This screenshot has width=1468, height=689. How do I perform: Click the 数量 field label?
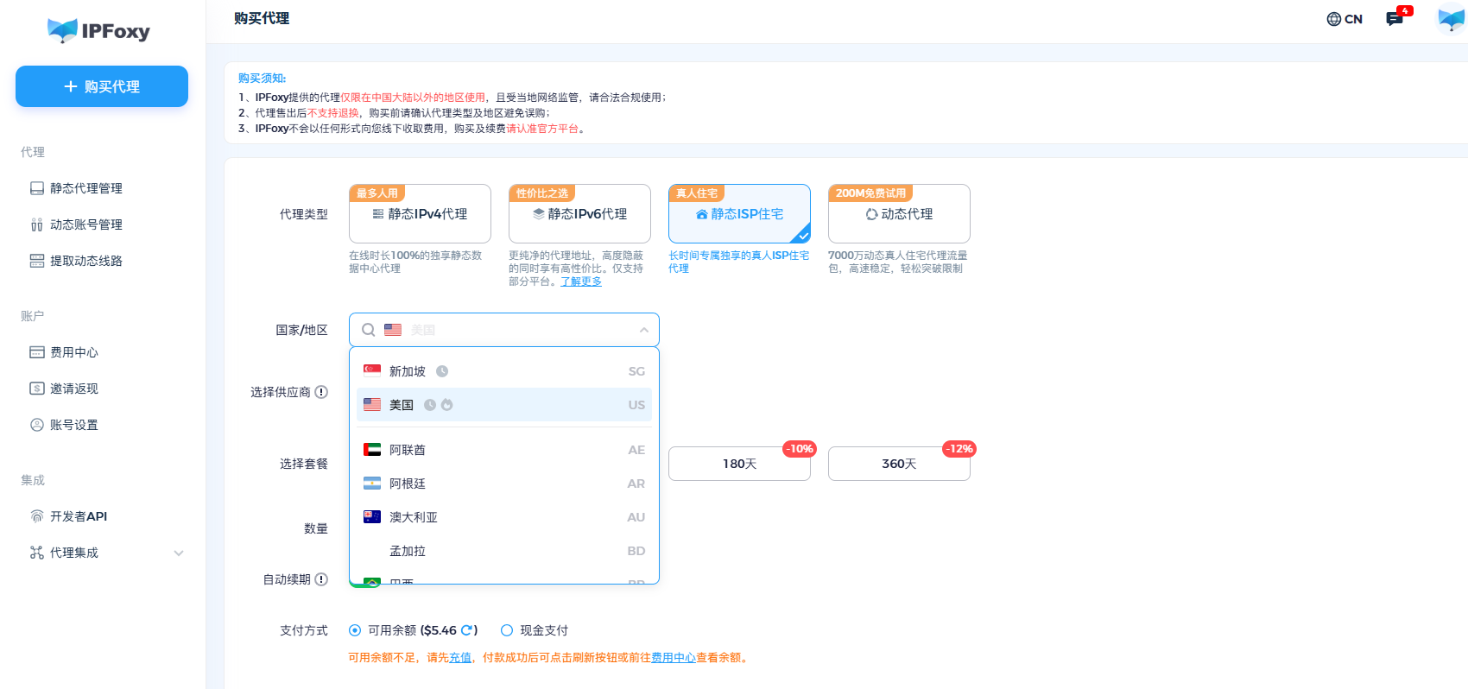(x=316, y=528)
